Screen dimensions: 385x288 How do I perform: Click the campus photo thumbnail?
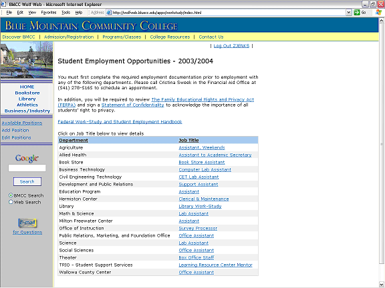pyautogui.click(x=27, y=60)
